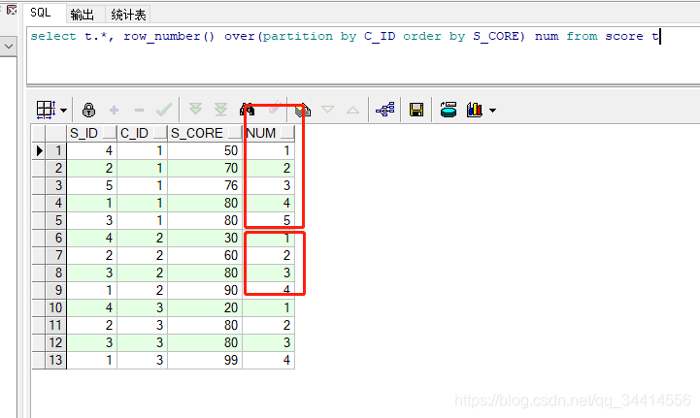Click C_ID cell in row 4

point(142,203)
